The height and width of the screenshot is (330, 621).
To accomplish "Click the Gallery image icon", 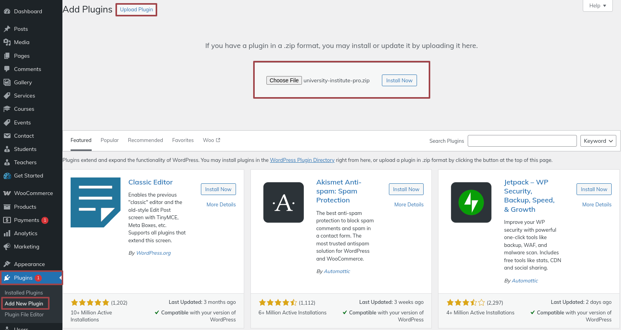I will 7,82.
